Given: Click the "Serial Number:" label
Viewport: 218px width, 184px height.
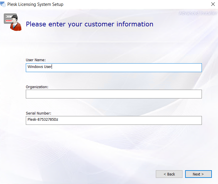Looking at the screenshot, I should coord(38,113).
